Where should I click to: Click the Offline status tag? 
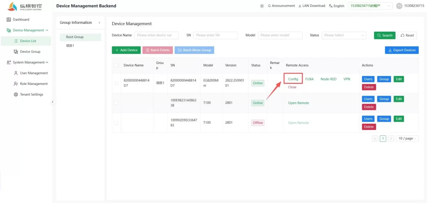[258, 123]
